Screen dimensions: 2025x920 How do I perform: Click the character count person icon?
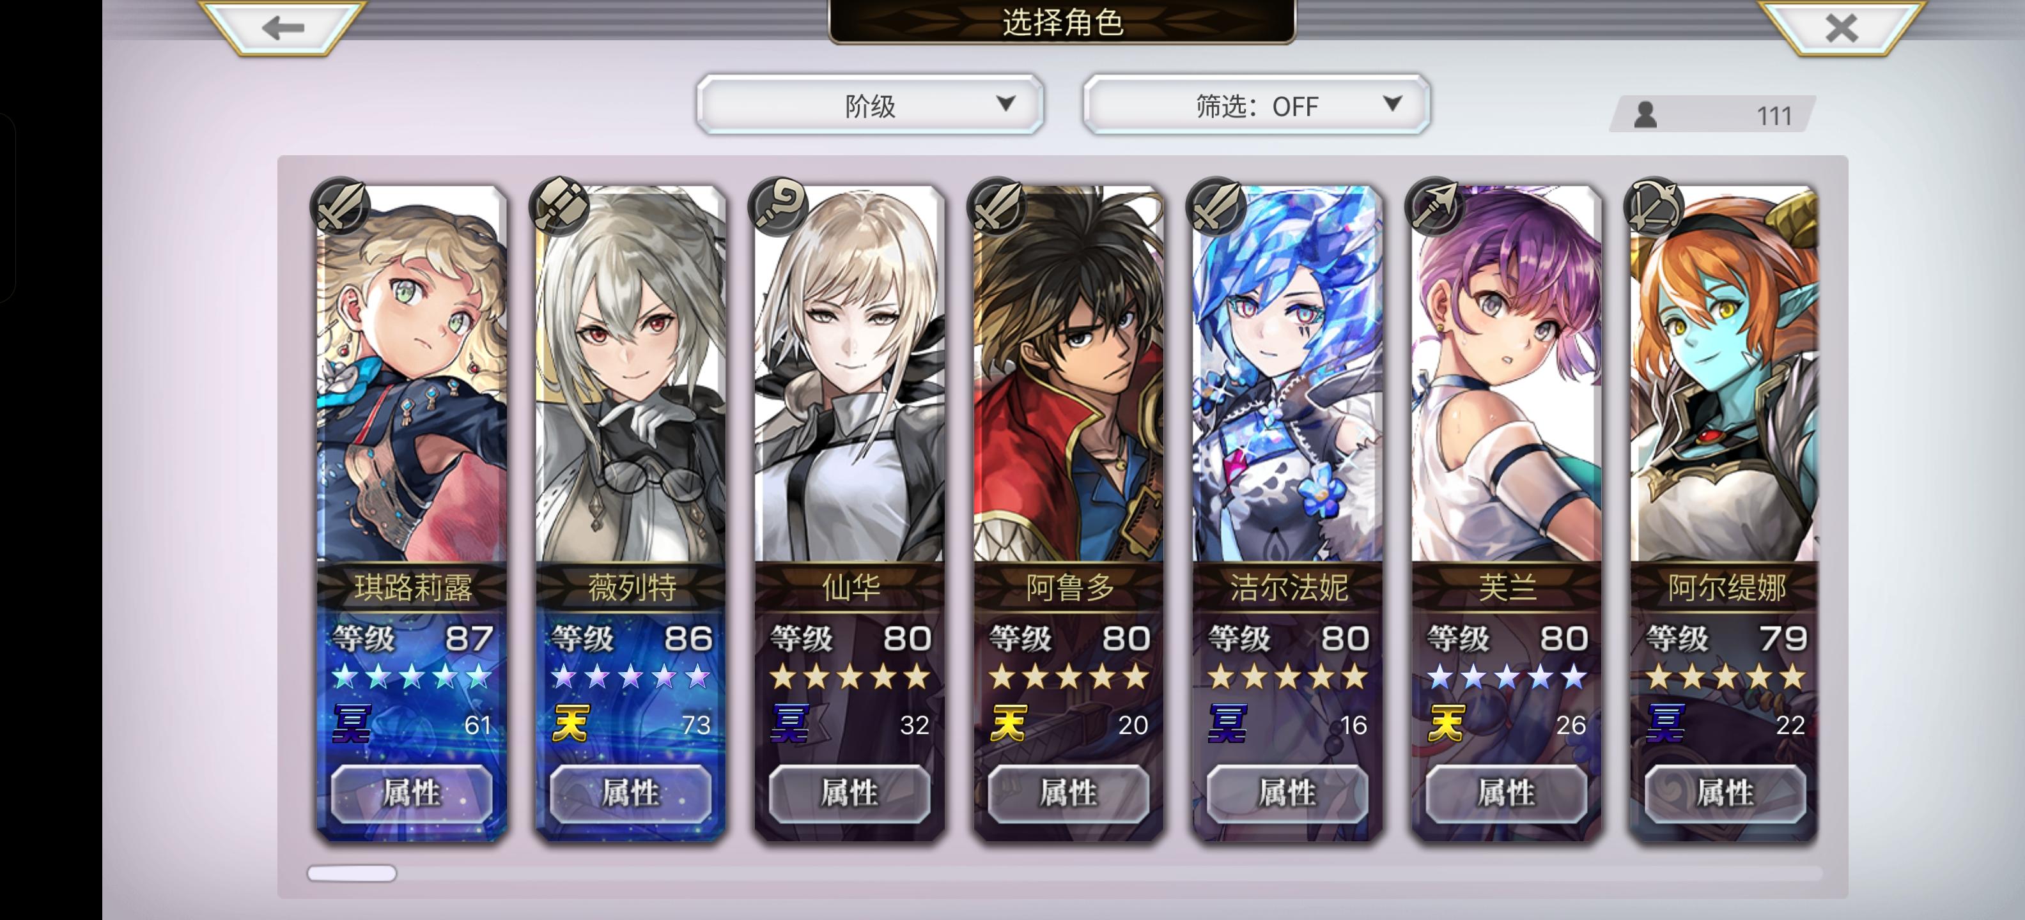tap(1645, 115)
